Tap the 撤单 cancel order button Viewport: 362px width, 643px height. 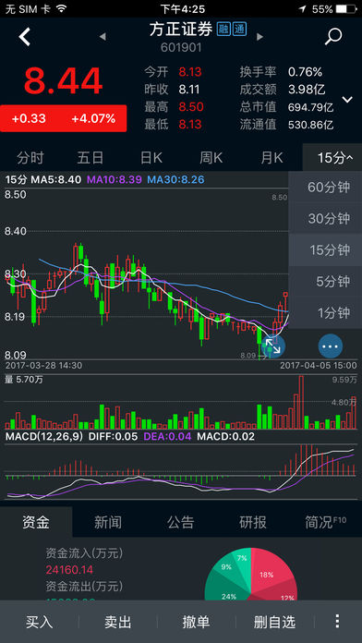(x=197, y=622)
